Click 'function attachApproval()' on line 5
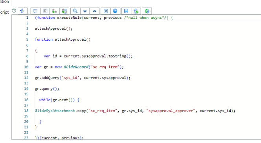 pos(62,39)
